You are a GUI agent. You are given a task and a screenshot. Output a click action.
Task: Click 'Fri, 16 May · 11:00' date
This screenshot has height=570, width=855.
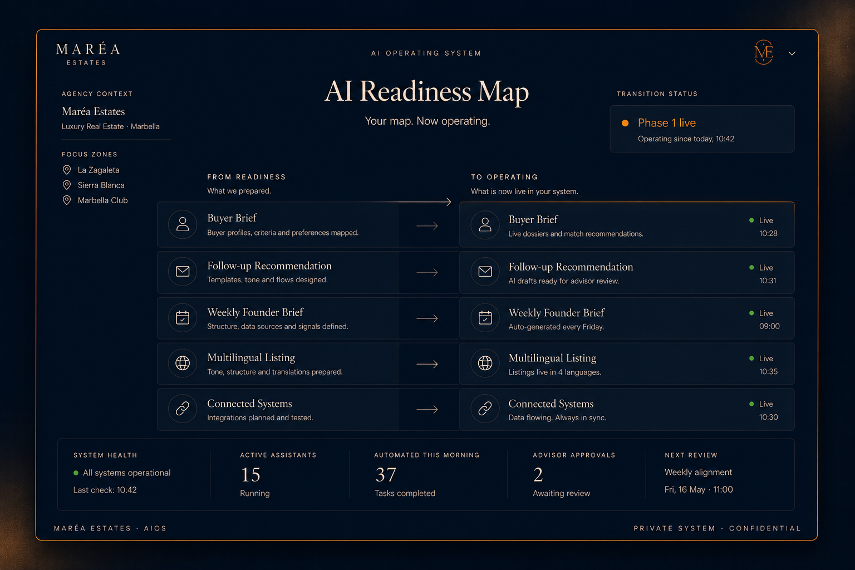point(699,489)
